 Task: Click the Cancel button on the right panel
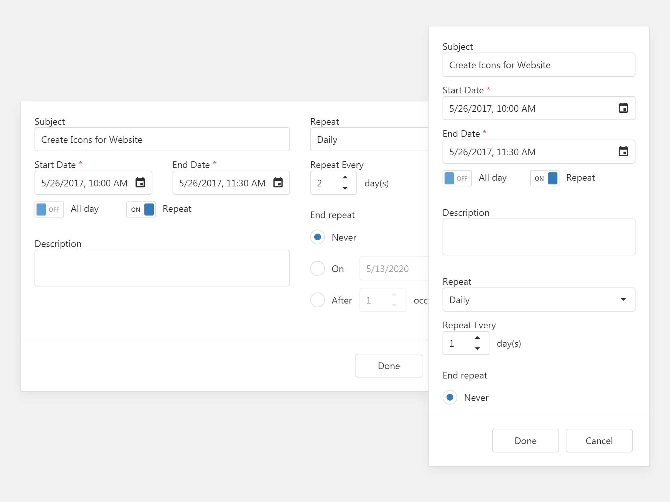pos(599,440)
